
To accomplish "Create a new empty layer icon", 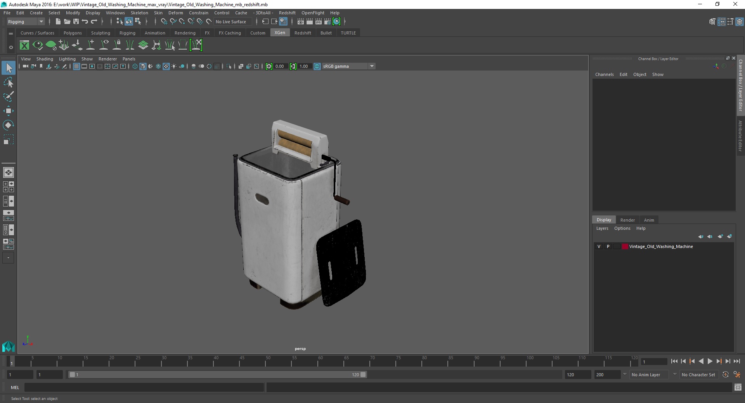I will (x=721, y=236).
